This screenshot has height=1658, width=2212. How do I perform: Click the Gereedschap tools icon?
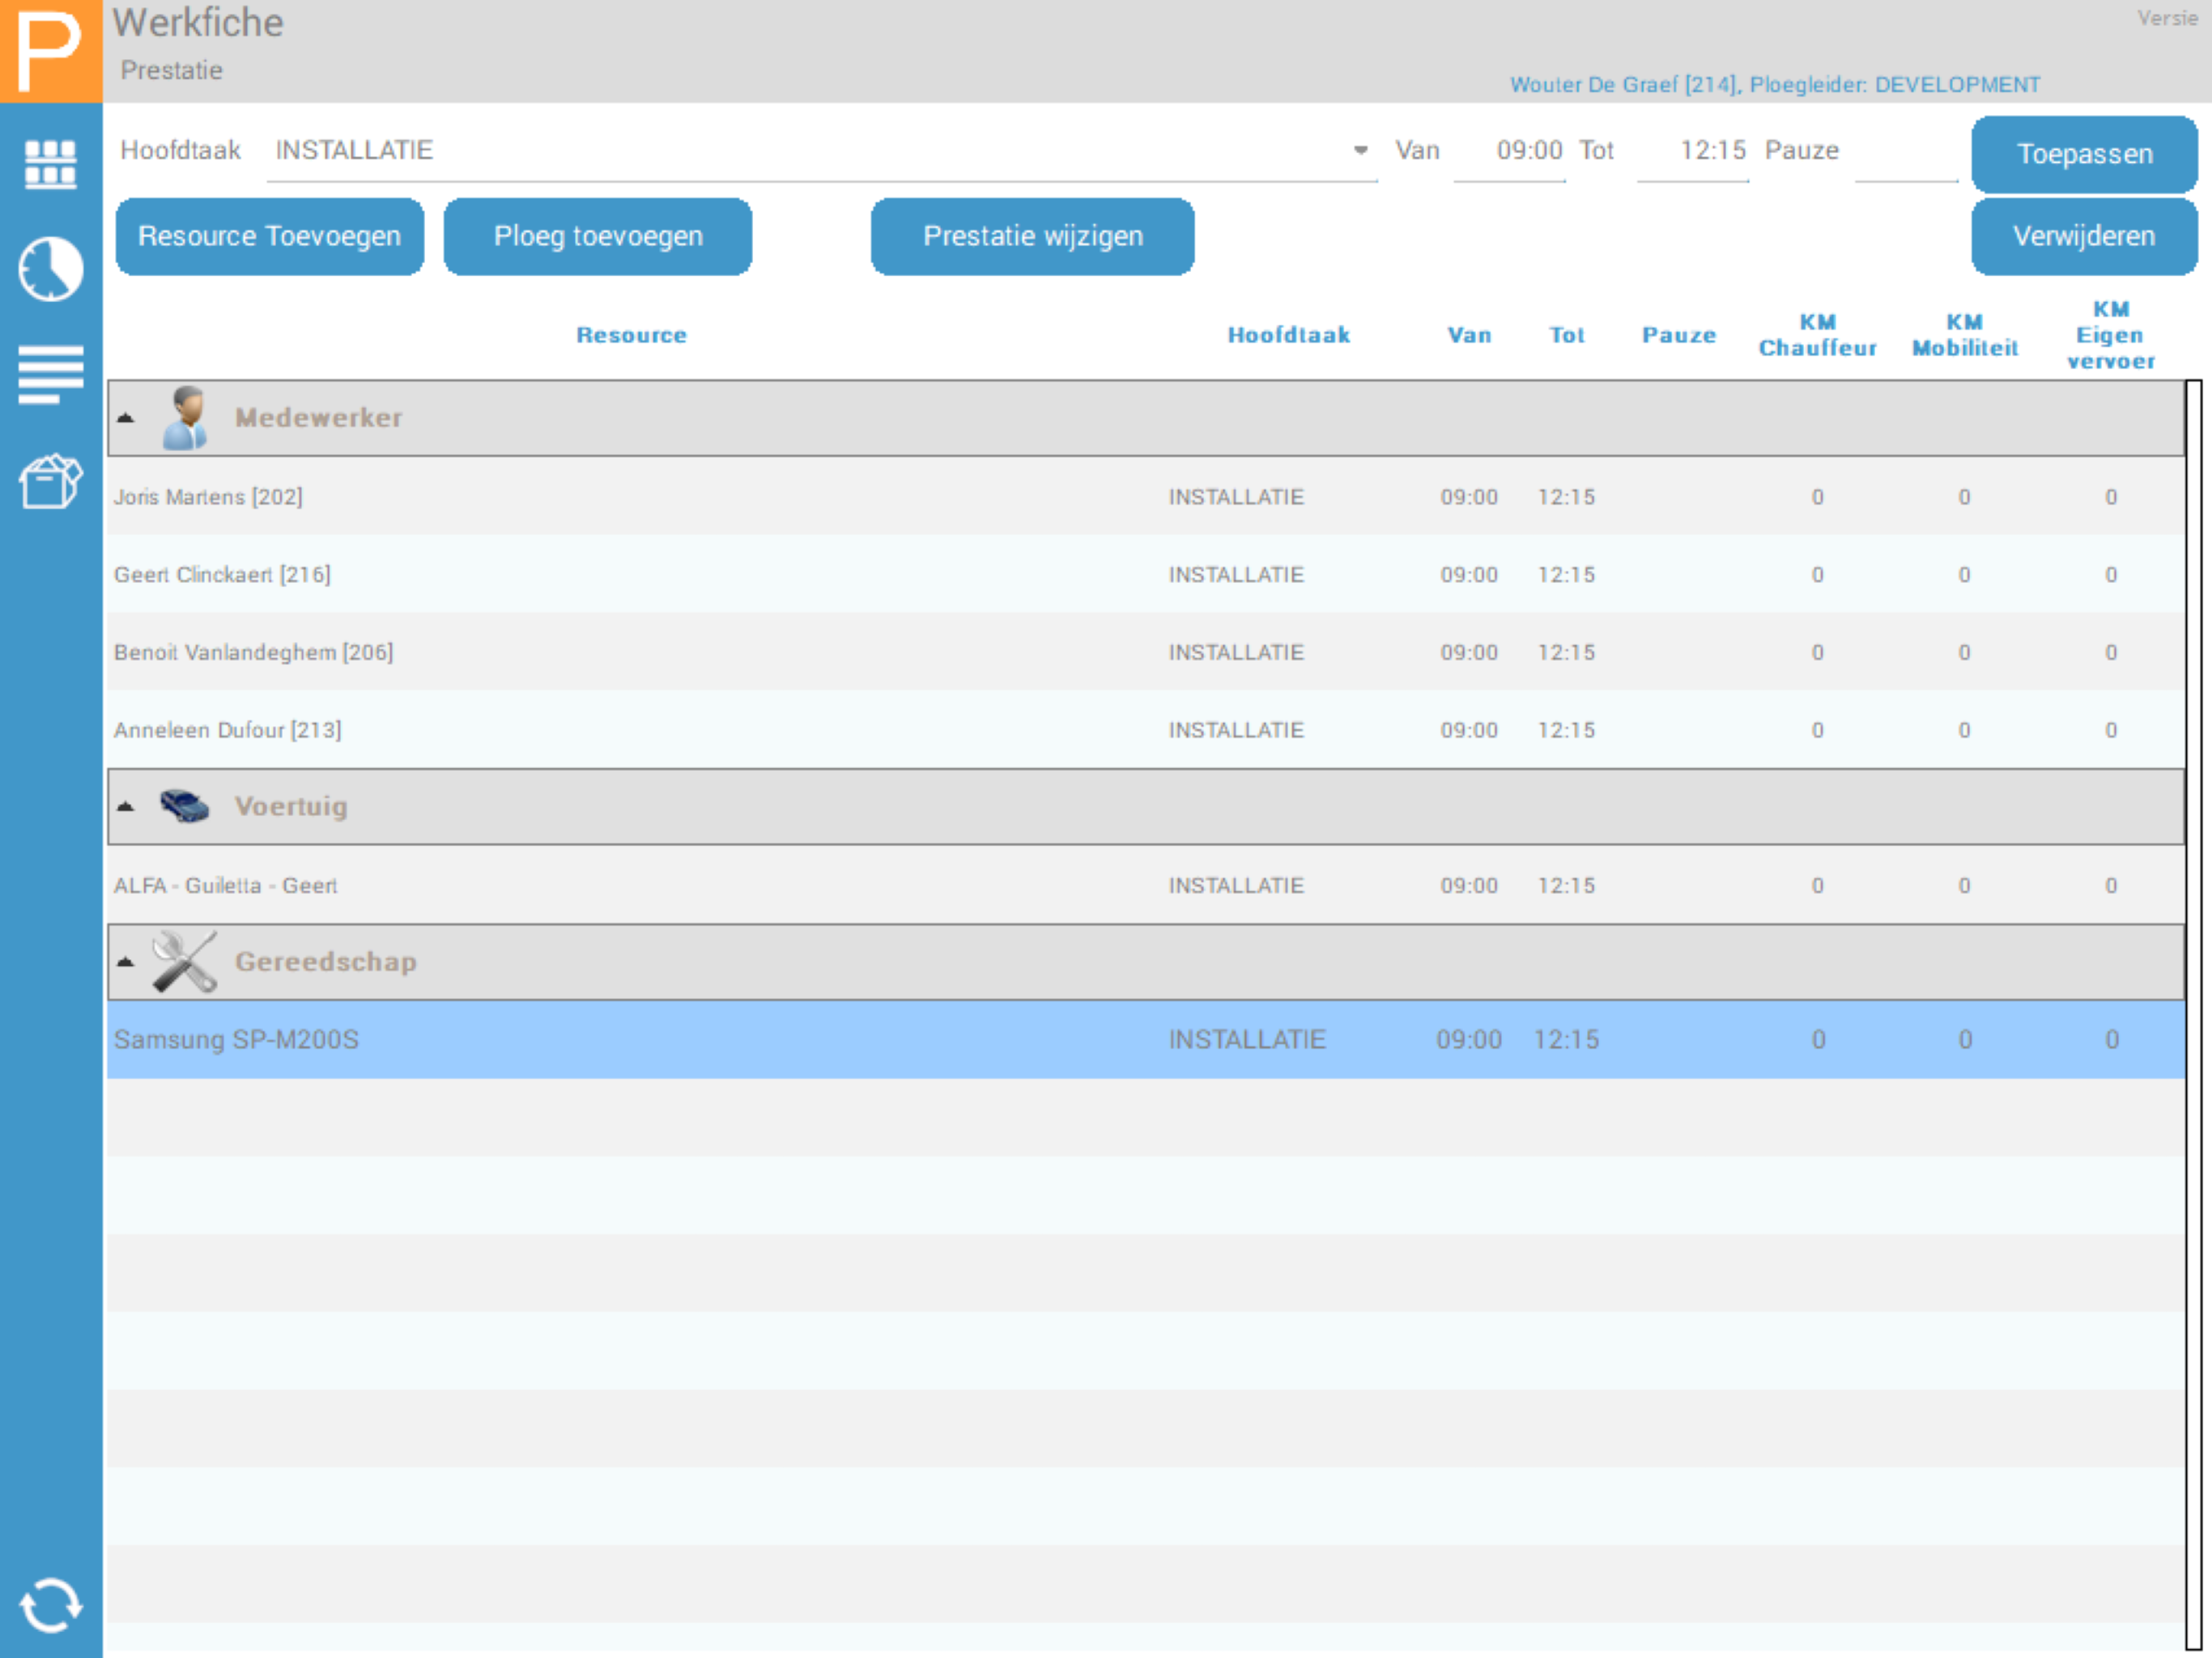pyautogui.click(x=184, y=961)
